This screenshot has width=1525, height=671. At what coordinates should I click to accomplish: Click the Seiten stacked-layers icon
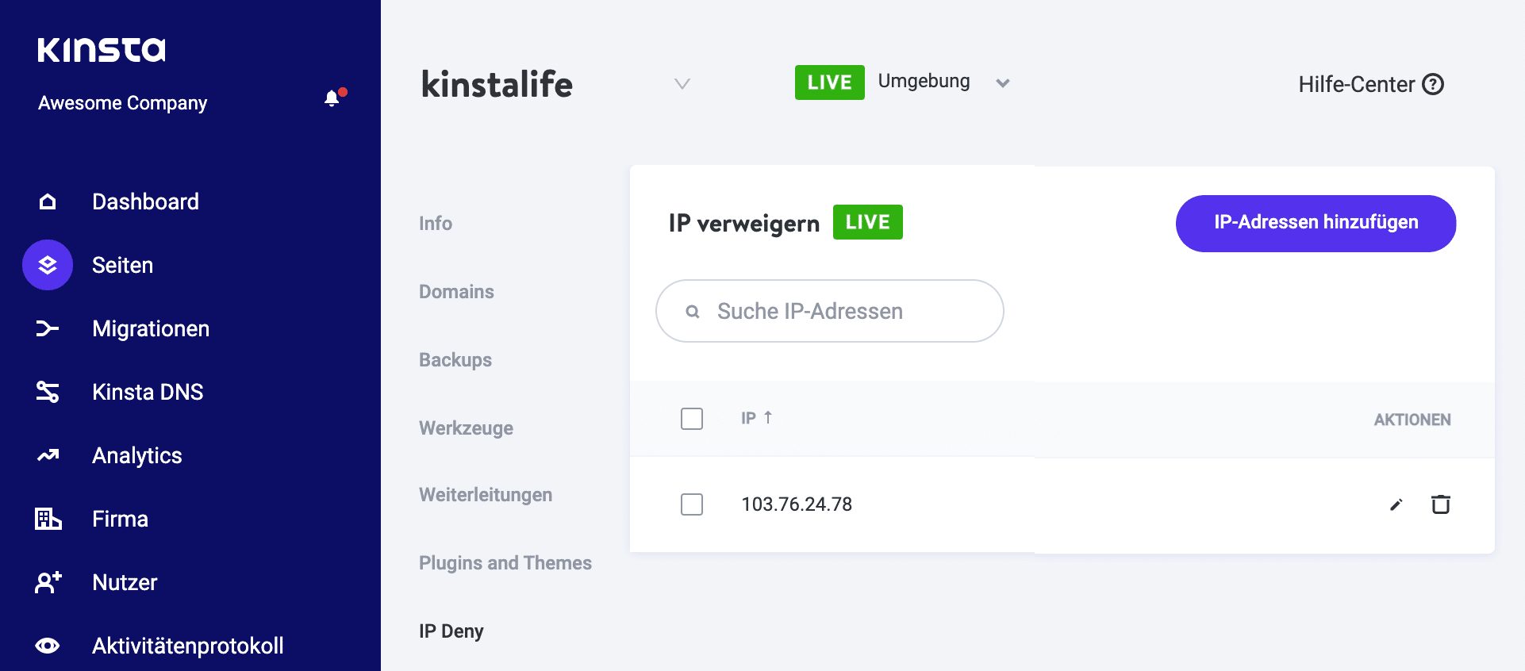click(x=47, y=265)
